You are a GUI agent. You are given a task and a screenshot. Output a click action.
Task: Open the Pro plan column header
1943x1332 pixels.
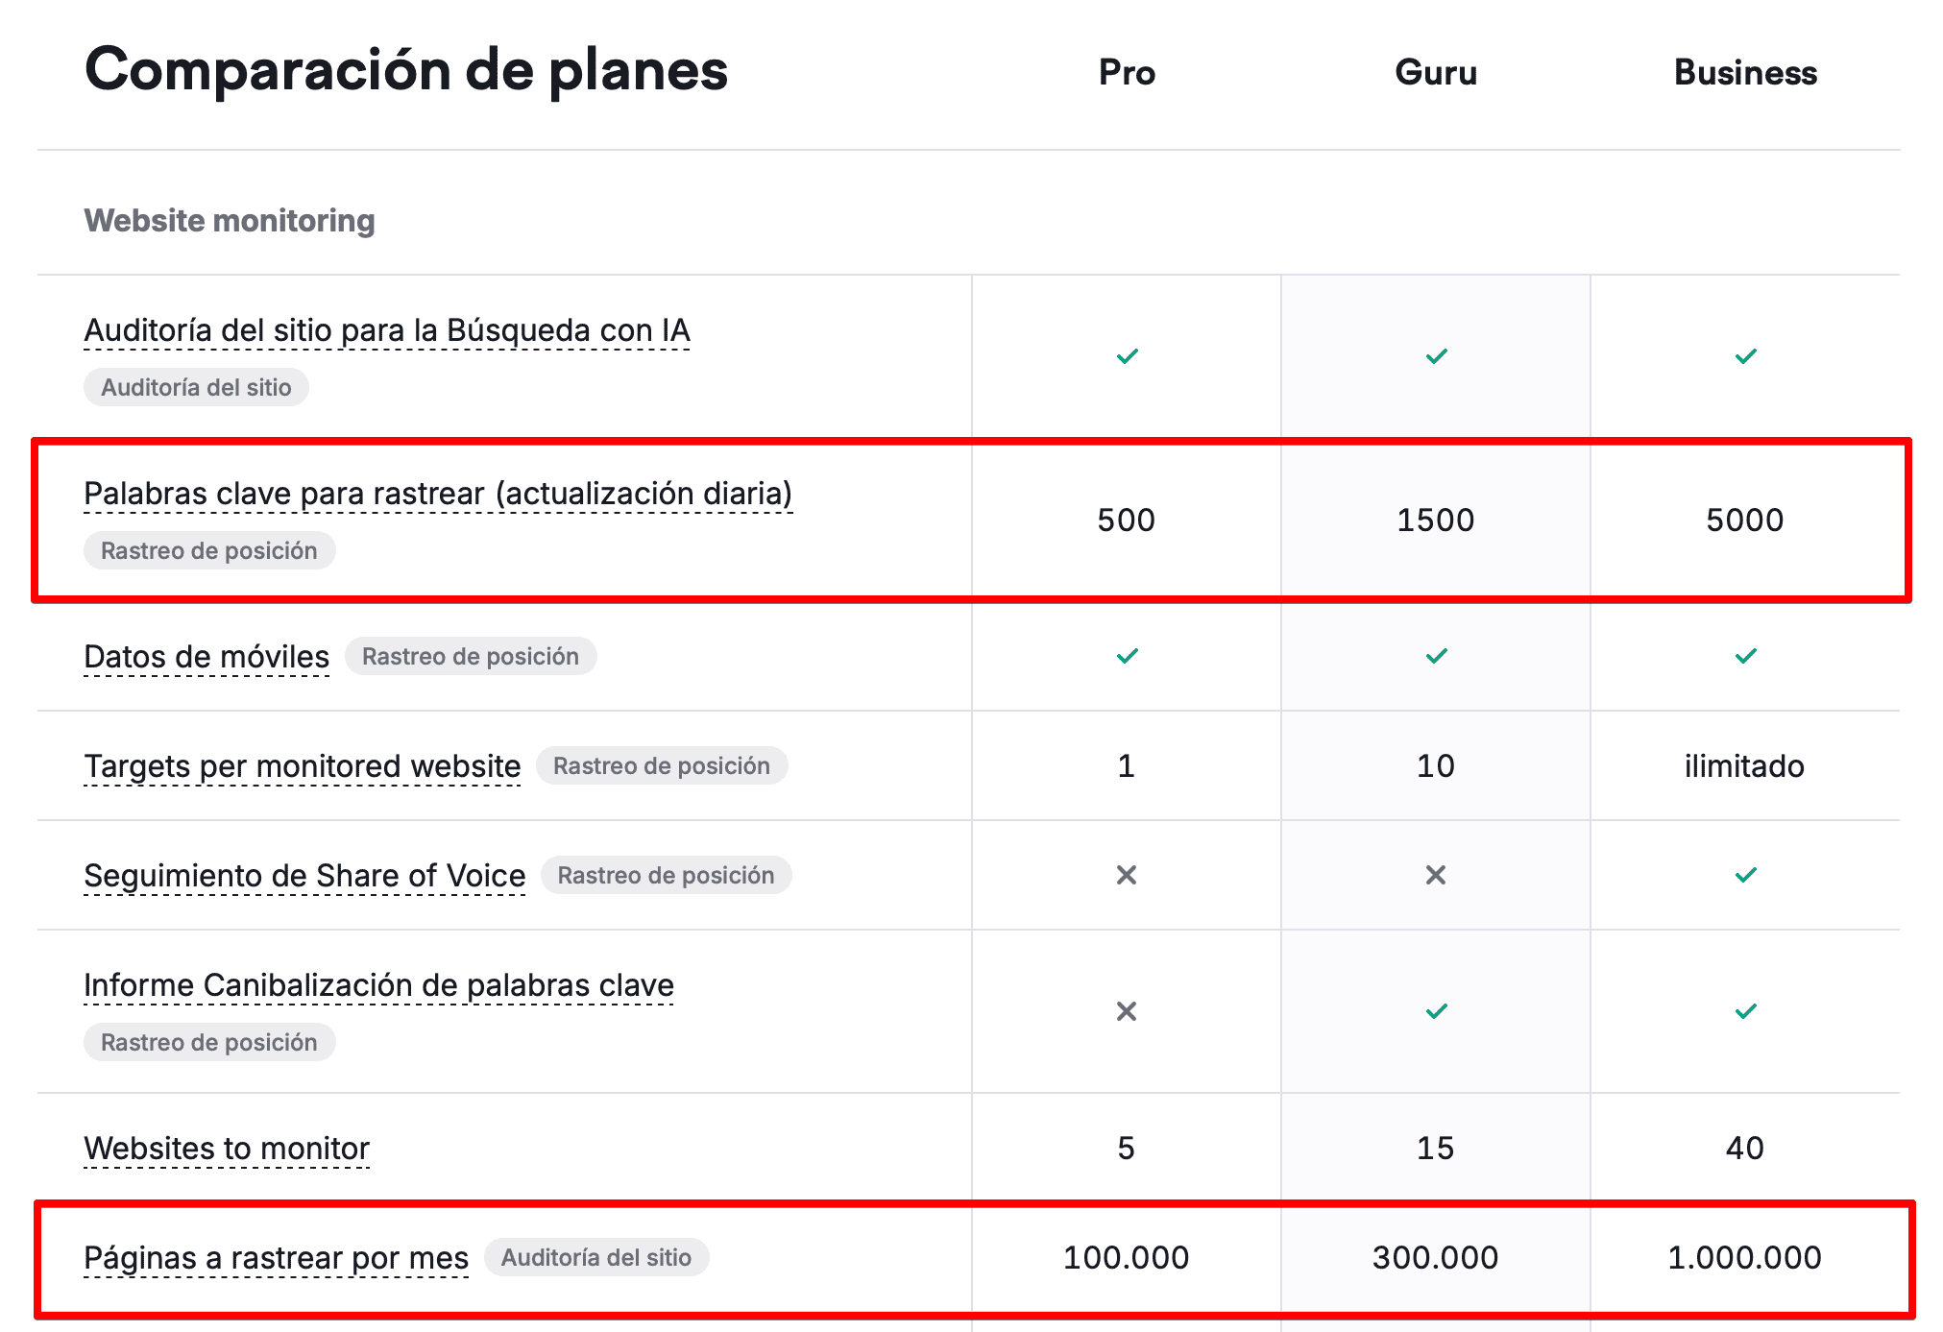click(1127, 72)
